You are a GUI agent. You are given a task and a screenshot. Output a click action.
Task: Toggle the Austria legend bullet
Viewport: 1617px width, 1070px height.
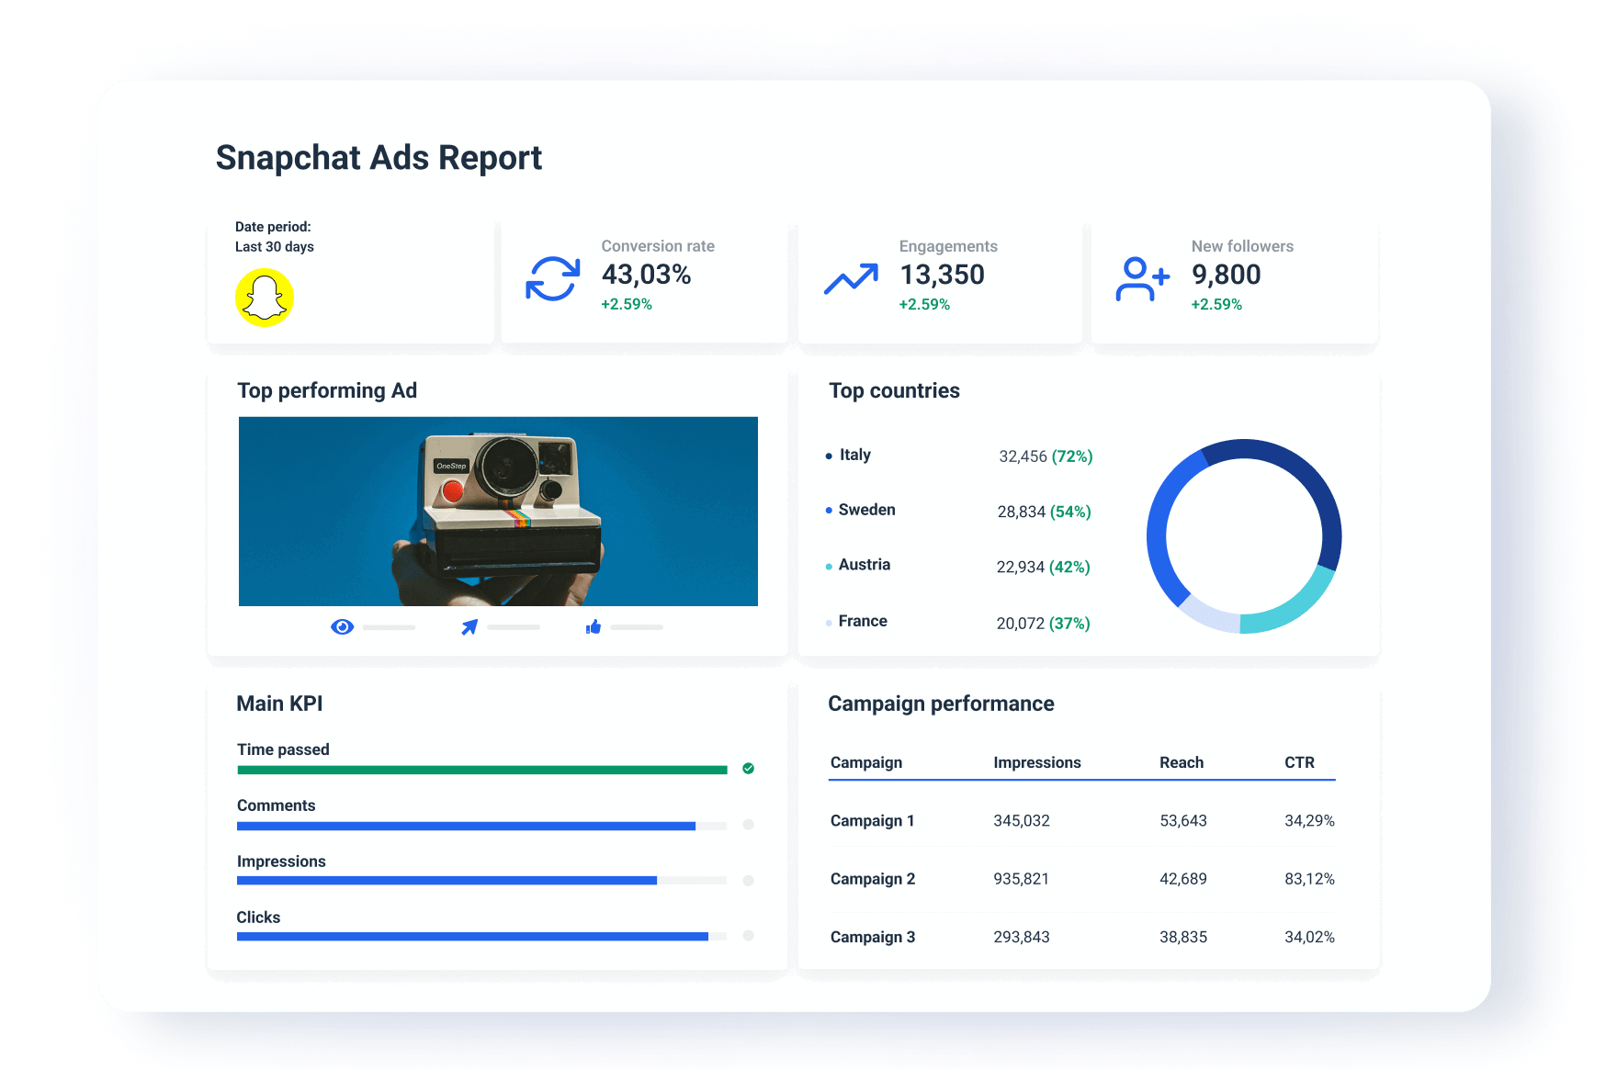[828, 566]
